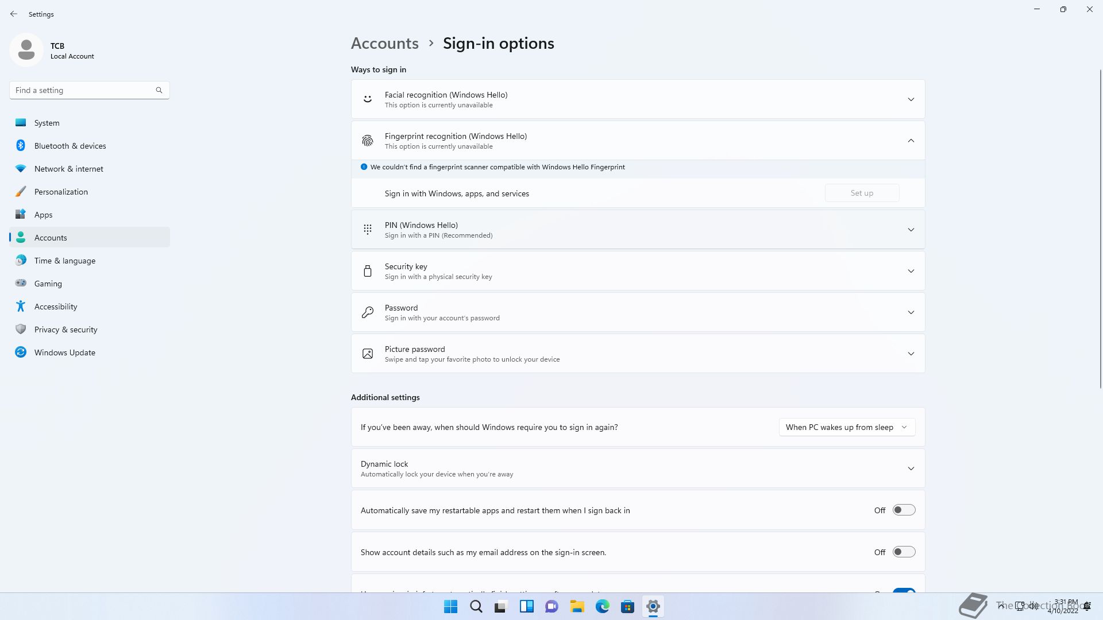This screenshot has width=1103, height=620.
Task: Expand the Dynamic lock section
Action: pos(911,468)
